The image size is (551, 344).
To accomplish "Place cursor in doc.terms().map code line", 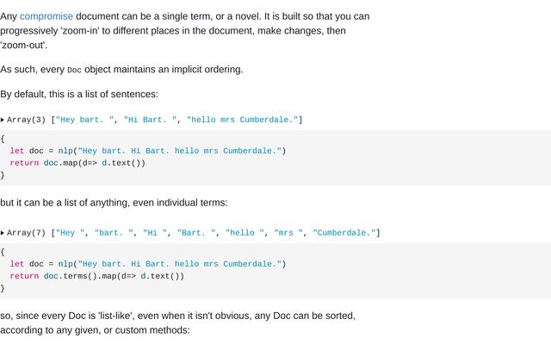I will 96,276.
